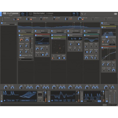Click the Delay Feedback knob
The height and width of the screenshot is (118, 118).
(72, 44)
